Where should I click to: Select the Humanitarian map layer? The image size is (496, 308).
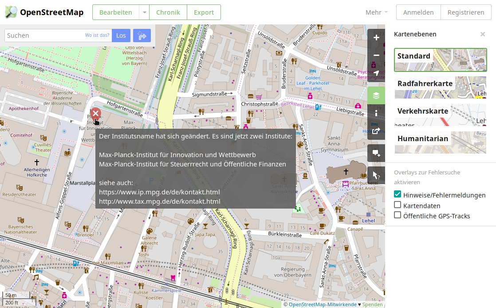(x=440, y=142)
